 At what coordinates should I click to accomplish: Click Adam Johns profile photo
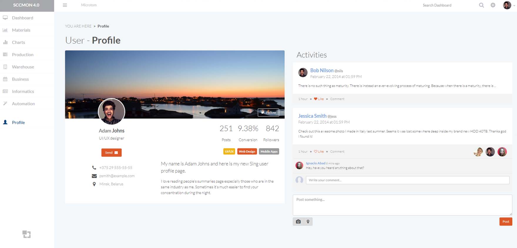pos(111,112)
